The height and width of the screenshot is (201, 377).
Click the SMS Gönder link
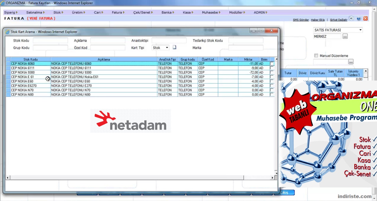(301, 20)
